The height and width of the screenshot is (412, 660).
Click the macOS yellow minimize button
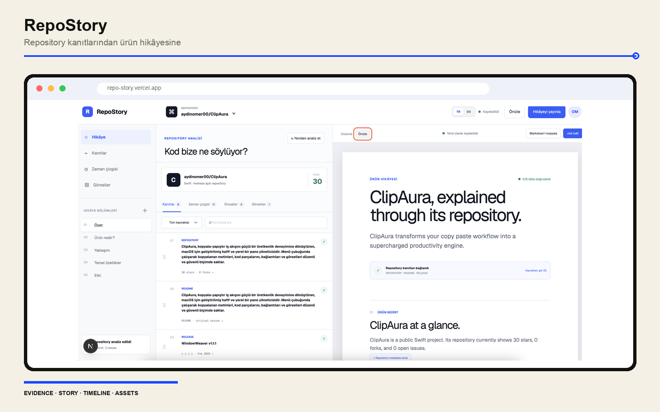(51, 88)
